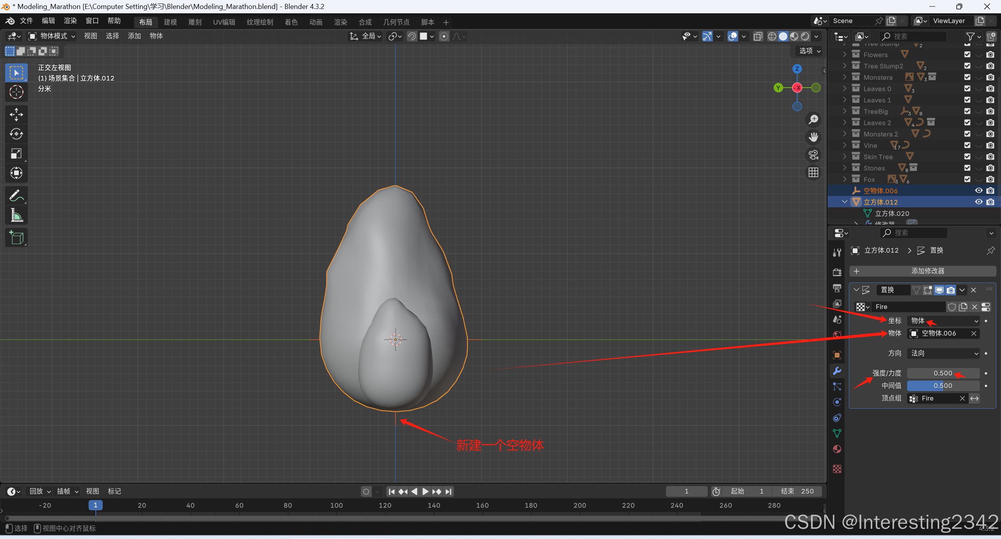Open the 方向 direction dropdown
This screenshot has width=1001, height=539.
pos(943,353)
